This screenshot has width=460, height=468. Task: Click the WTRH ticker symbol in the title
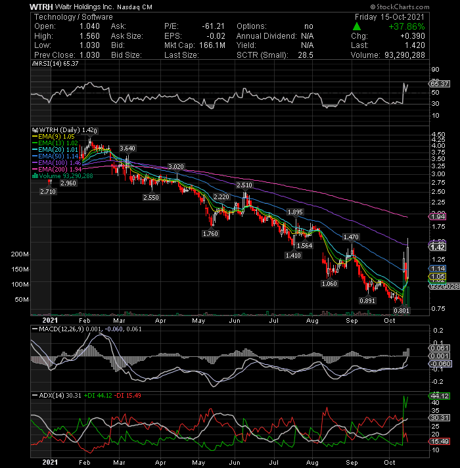41,7
